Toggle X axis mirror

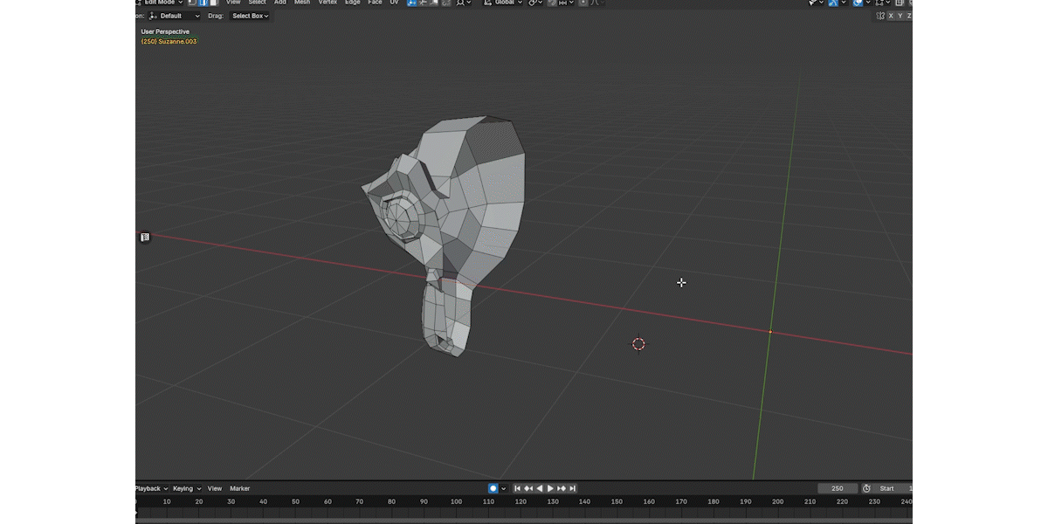[891, 16]
